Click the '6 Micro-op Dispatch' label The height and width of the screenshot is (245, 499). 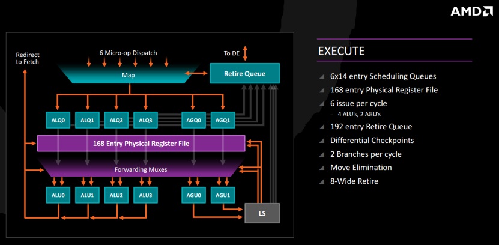pos(129,53)
